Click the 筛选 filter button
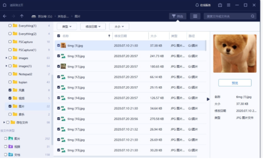Image resolution: width=263 pixels, height=159 pixels. click(x=177, y=16)
